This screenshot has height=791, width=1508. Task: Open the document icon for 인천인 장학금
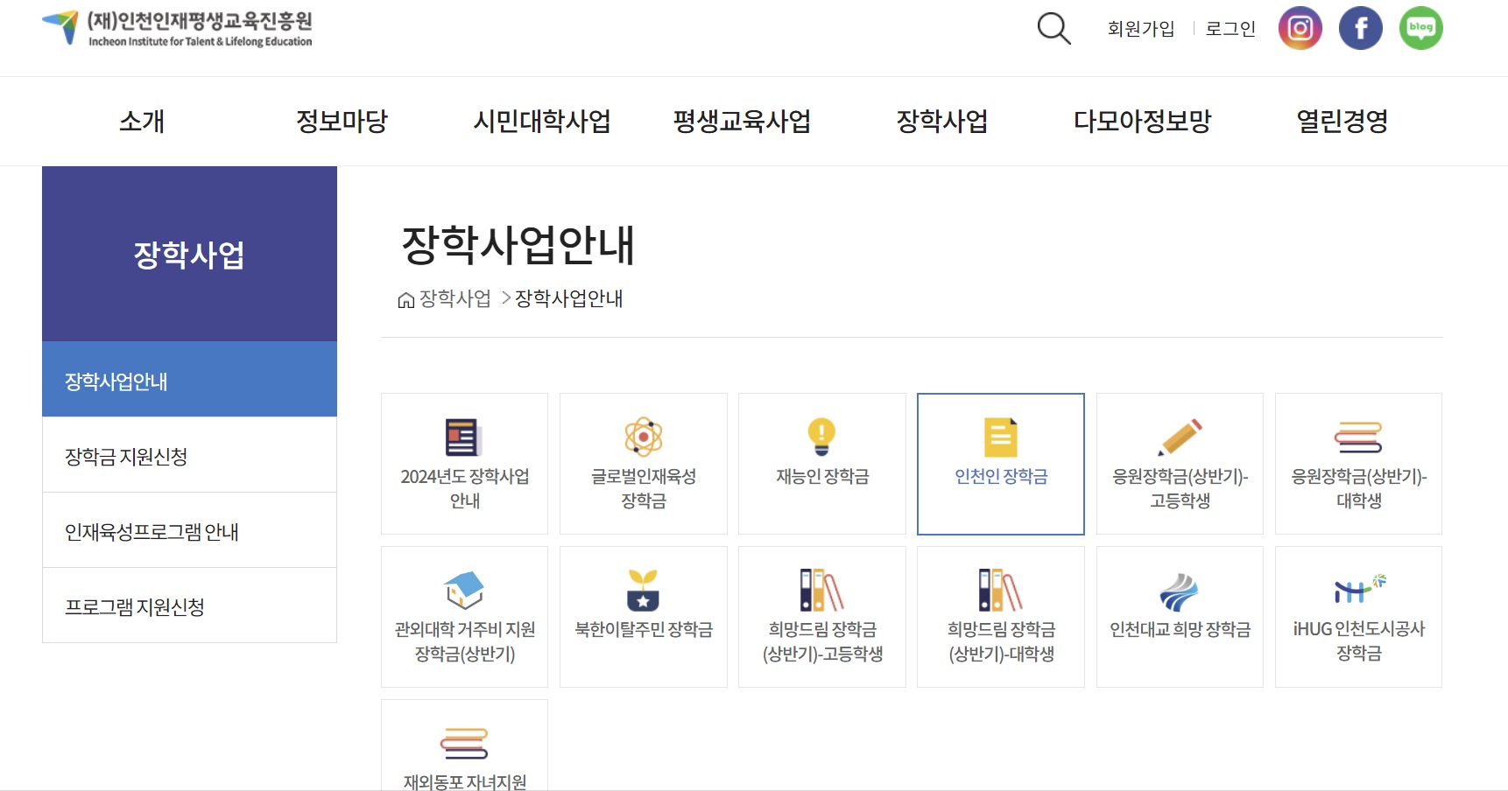(x=1000, y=438)
